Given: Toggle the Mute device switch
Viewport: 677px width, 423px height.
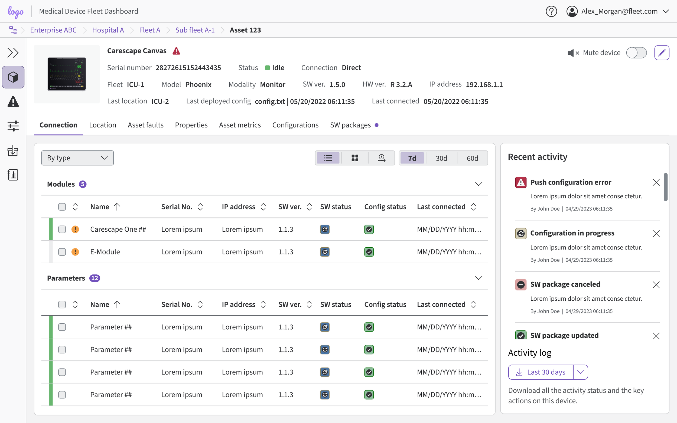Looking at the screenshot, I should point(636,53).
